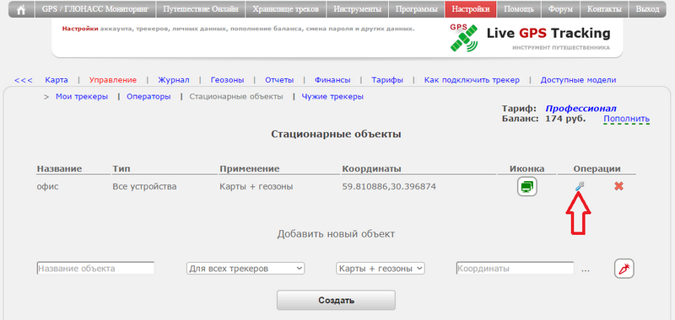Click the green monitor icon of офис
675x320 pixels.
tap(526, 186)
